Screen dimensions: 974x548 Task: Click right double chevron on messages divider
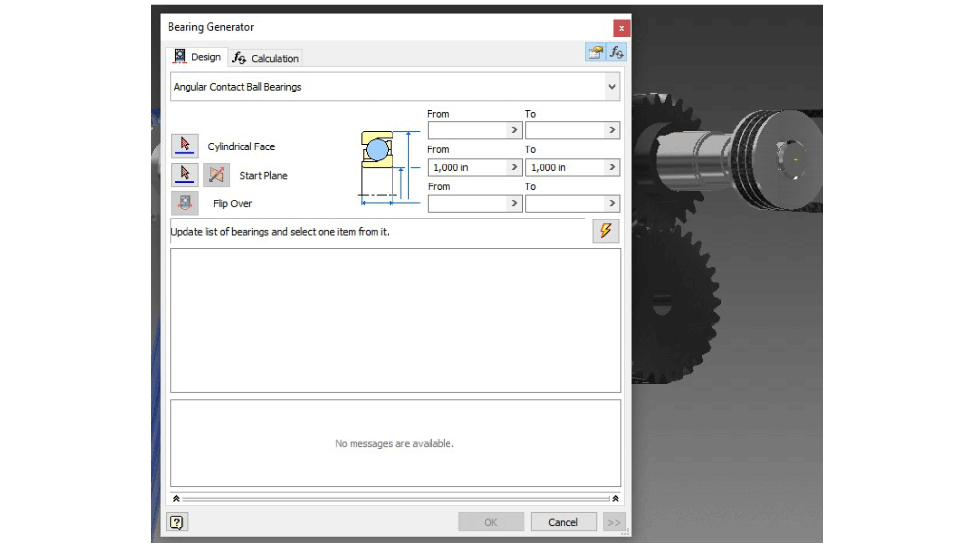(616, 498)
